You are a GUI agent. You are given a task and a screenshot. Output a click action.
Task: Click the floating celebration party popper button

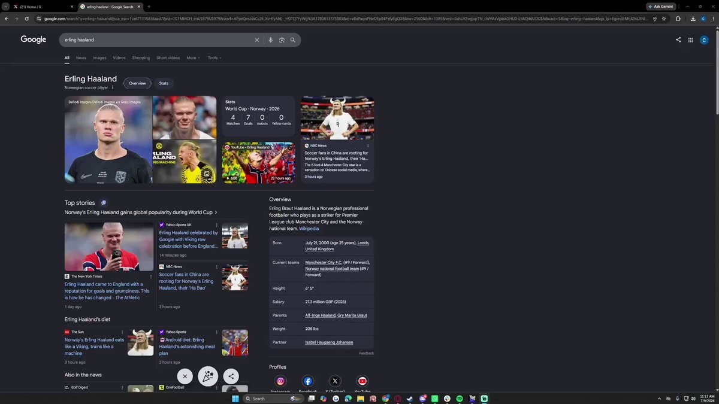click(208, 376)
